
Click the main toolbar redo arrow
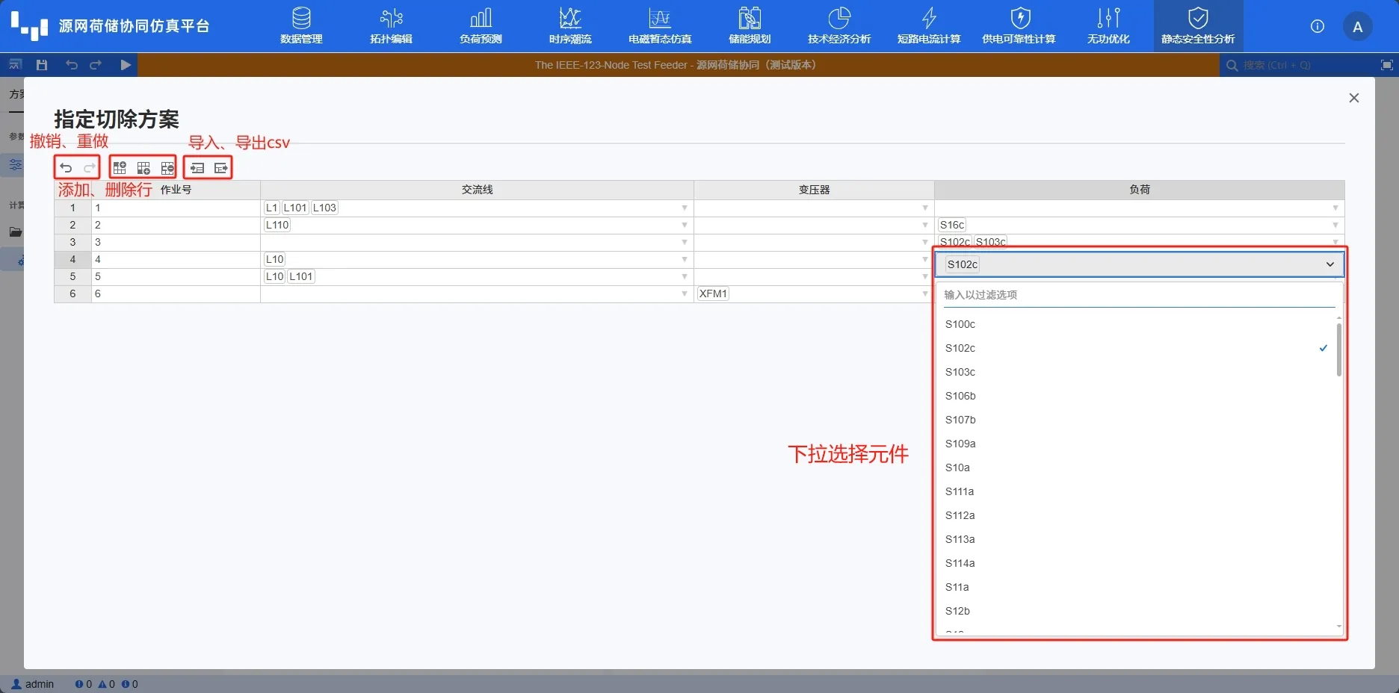[x=96, y=65]
